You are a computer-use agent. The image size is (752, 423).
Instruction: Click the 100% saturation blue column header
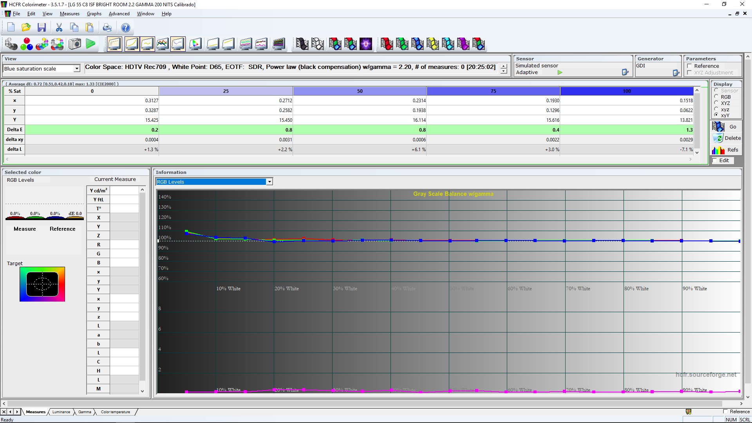pyautogui.click(x=627, y=91)
